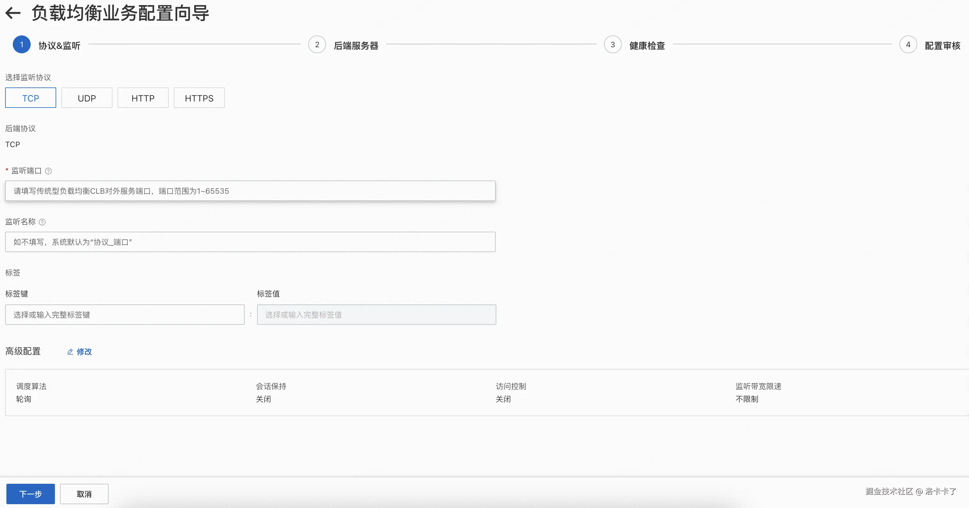Click step 3 circle for 健康检查
Viewport: 969px width, 508px height.
[612, 45]
